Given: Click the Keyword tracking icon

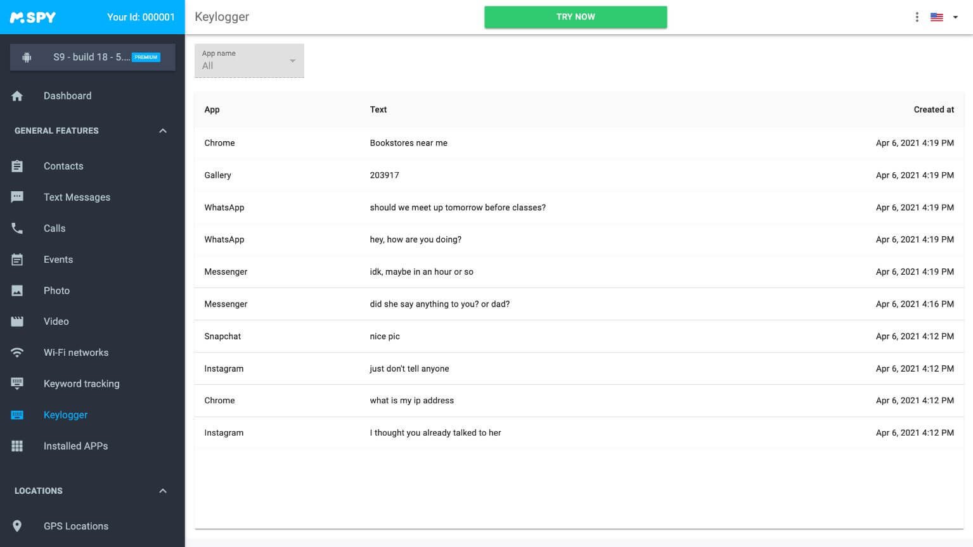Looking at the screenshot, I should point(17,384).
